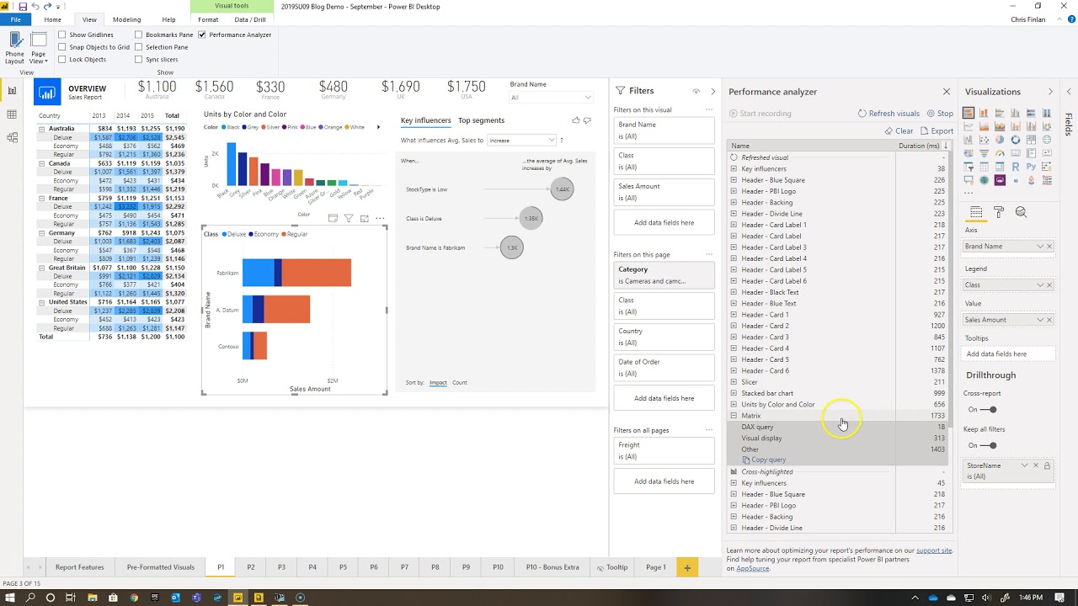Enable the Selection Pane checkbox
This screenshot has height=606, width=1078.
139,47
